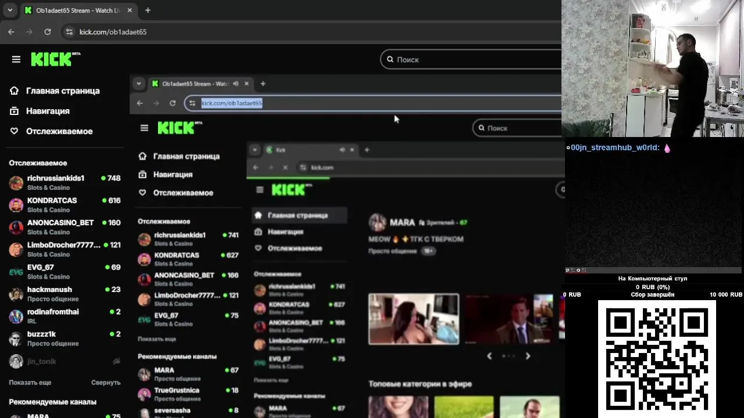Show next featured stream with right arrow
The width and height of the screenshot is (744, 418).
pyautogui.click(x=528, y=356)
